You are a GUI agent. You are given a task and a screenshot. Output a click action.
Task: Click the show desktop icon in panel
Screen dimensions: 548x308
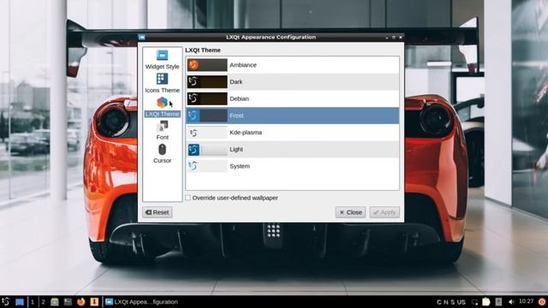point(20,302)
